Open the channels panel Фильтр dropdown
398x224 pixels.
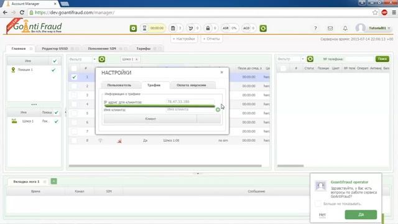point(94,59)
